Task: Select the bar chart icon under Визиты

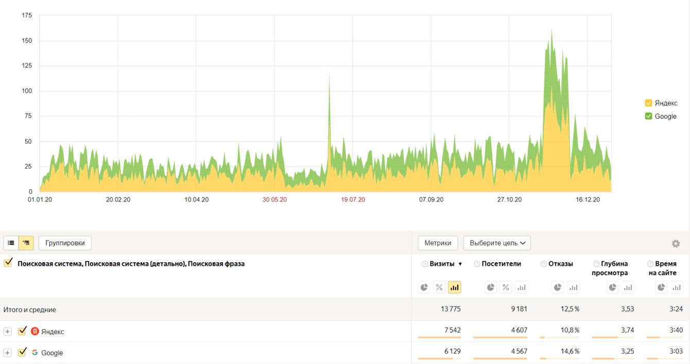Action: (454, 287)
